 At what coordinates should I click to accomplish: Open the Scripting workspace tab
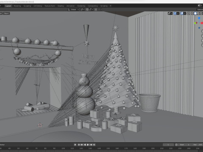[x=104, y=6]
